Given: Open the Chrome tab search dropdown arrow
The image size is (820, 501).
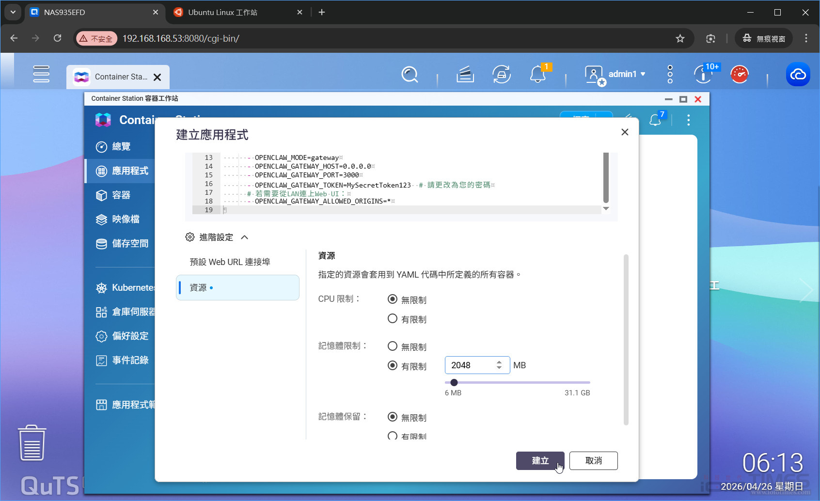Looking at the screenshot, I should pos(13,12).
